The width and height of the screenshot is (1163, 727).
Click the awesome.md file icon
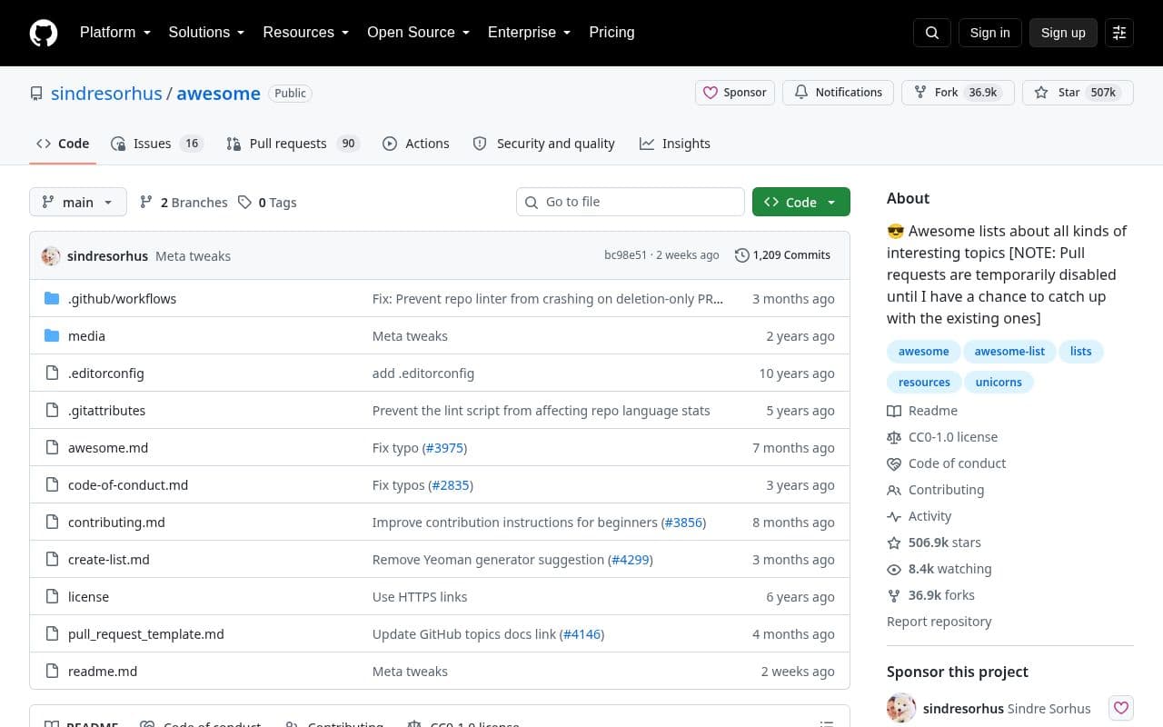click(52, 448)
